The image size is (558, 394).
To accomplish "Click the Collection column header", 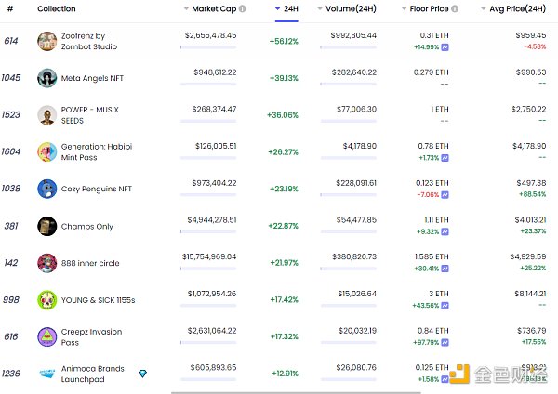I will click(x=57, y=8).
